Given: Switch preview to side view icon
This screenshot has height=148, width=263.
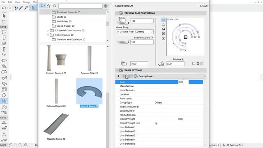Looking at the screenshot, I should (164, 25).
